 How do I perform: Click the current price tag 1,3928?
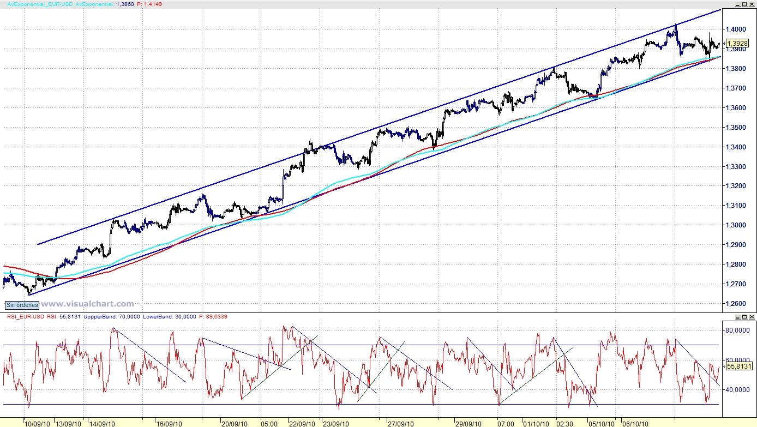click(737, 43)
